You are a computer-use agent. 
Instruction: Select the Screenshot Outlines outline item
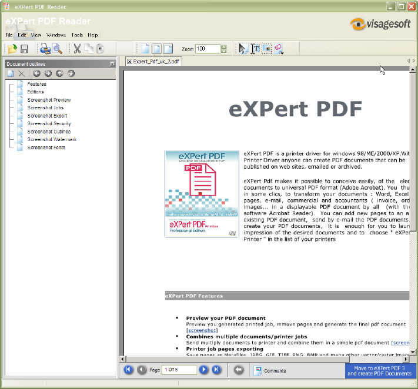coord(49,132)
